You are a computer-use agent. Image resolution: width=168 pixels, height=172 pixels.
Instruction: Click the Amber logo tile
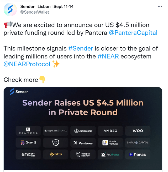(x=110, y=131)
